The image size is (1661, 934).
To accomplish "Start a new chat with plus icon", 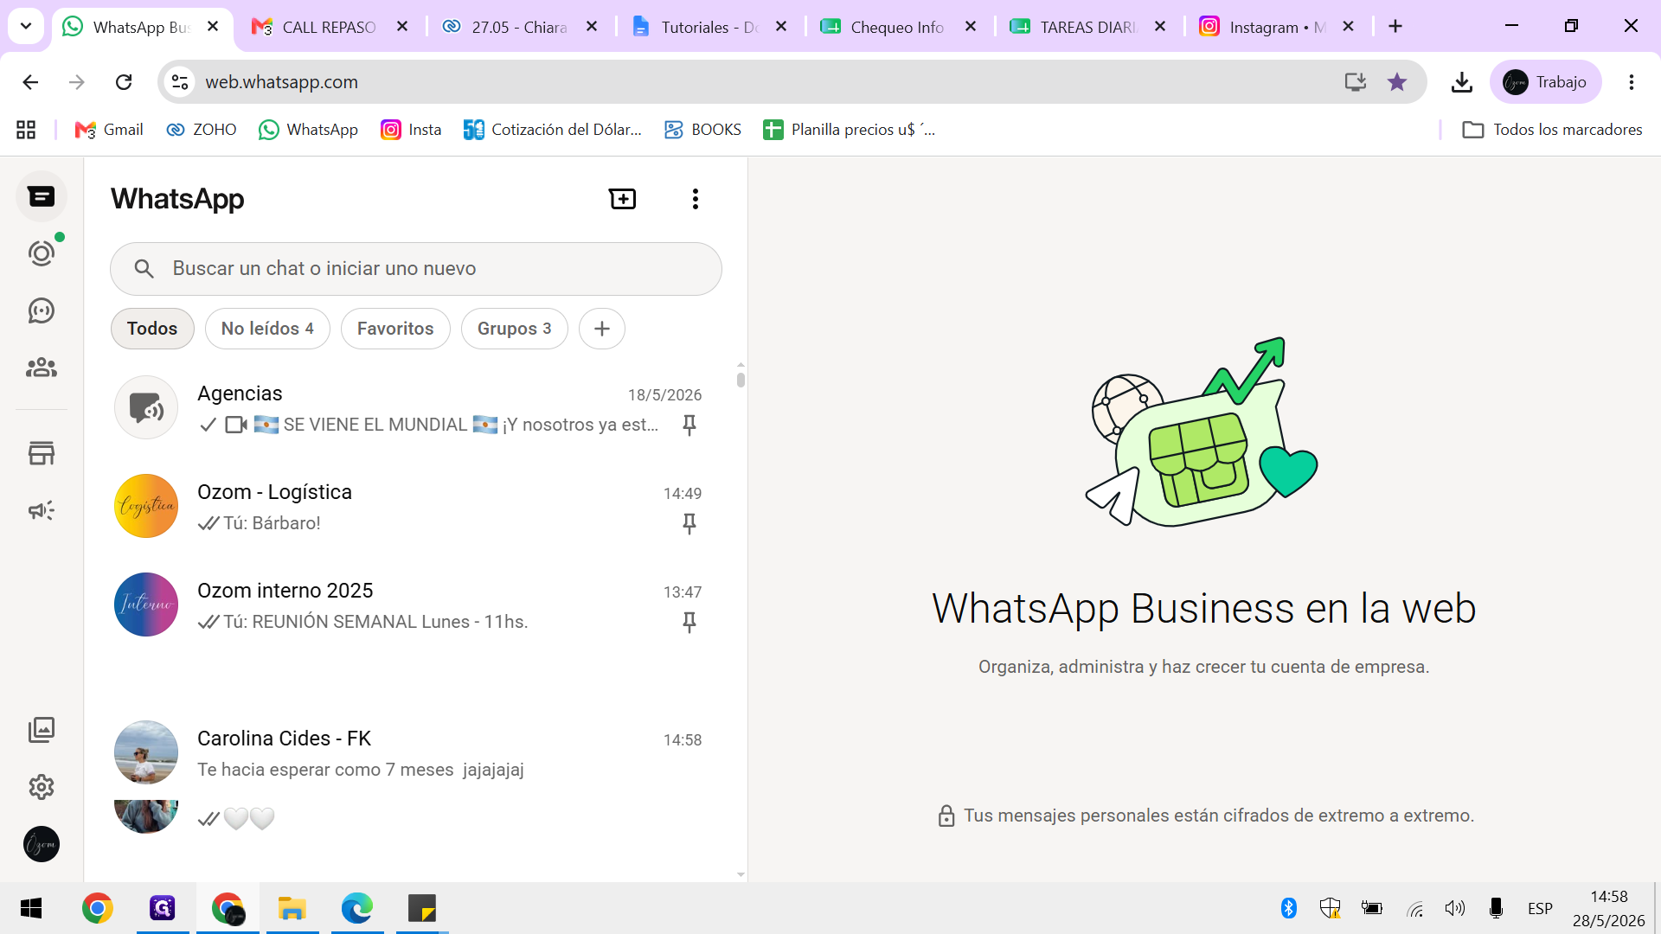I will pyautogui.click(x=623, y=199).
